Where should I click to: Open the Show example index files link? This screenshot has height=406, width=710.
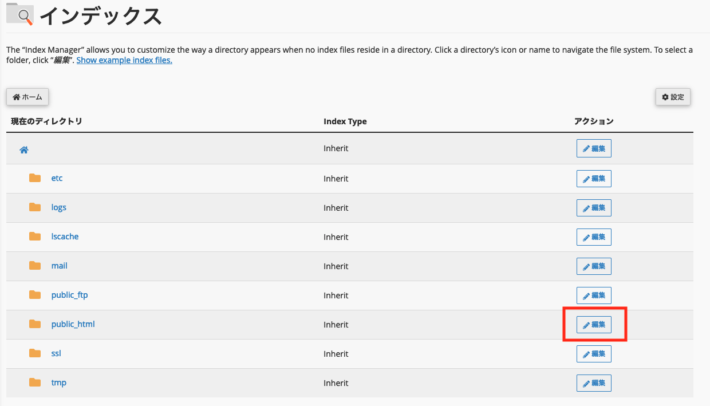pos(124,60)
